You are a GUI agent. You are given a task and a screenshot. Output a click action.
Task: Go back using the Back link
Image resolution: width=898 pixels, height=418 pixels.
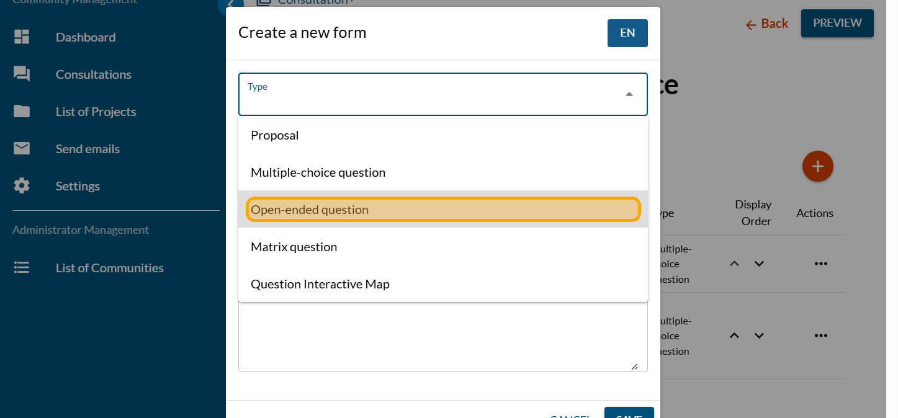coord(766,24)
